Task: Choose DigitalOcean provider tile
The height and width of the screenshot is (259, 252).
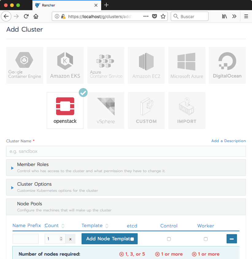Action: click(x=227, y=65)
